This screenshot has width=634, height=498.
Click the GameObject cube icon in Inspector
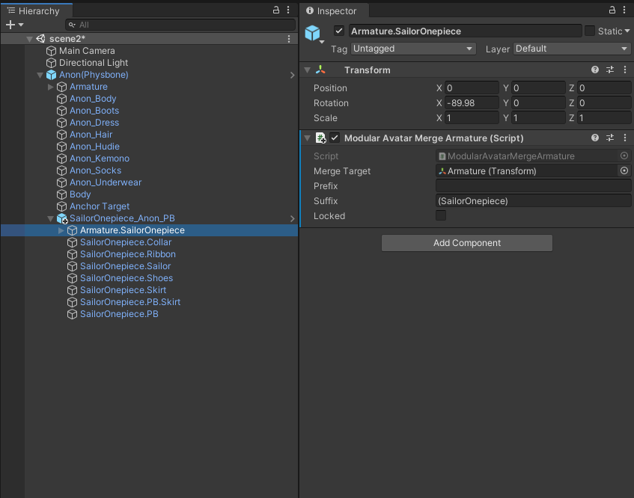(313, 33)
